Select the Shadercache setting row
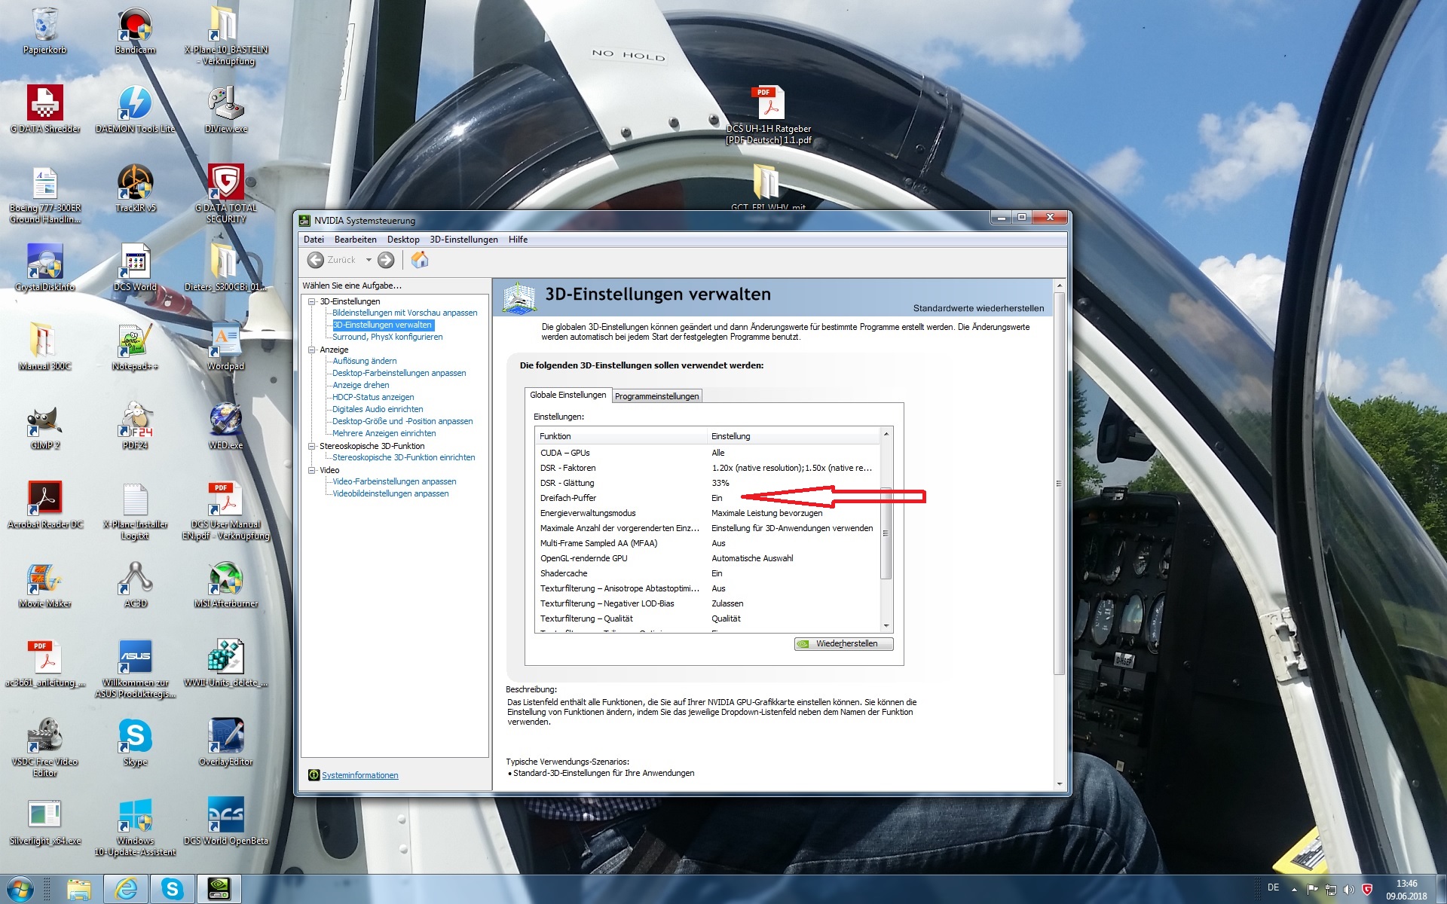Viewport: 1447px width, 904px height. (x=707, y=573)
